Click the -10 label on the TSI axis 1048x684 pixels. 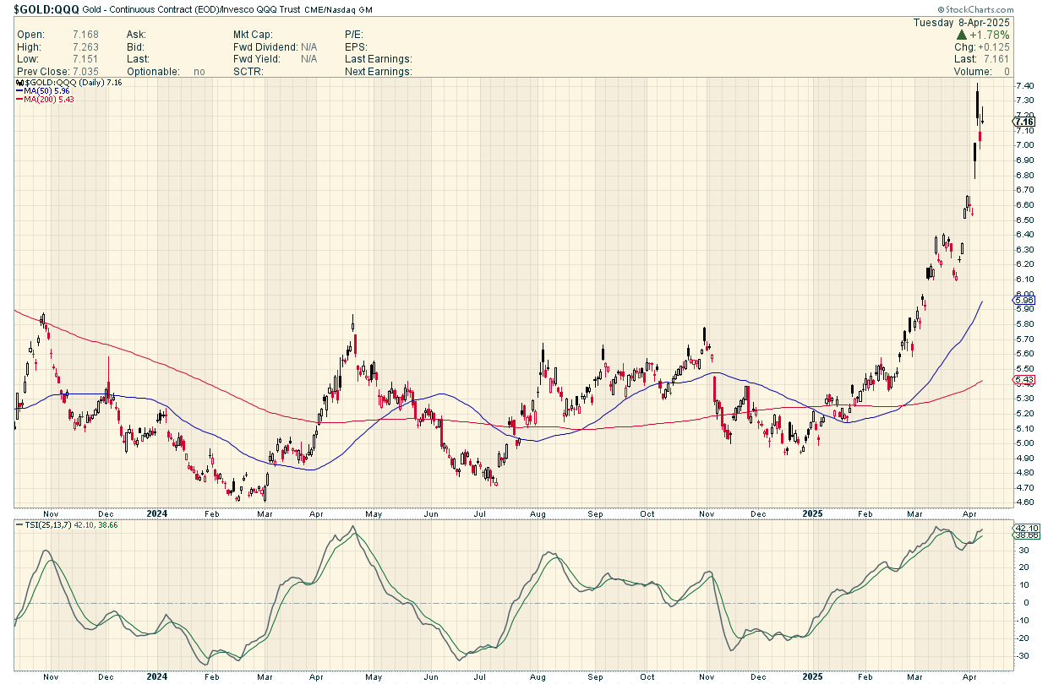coord(1023,621)
